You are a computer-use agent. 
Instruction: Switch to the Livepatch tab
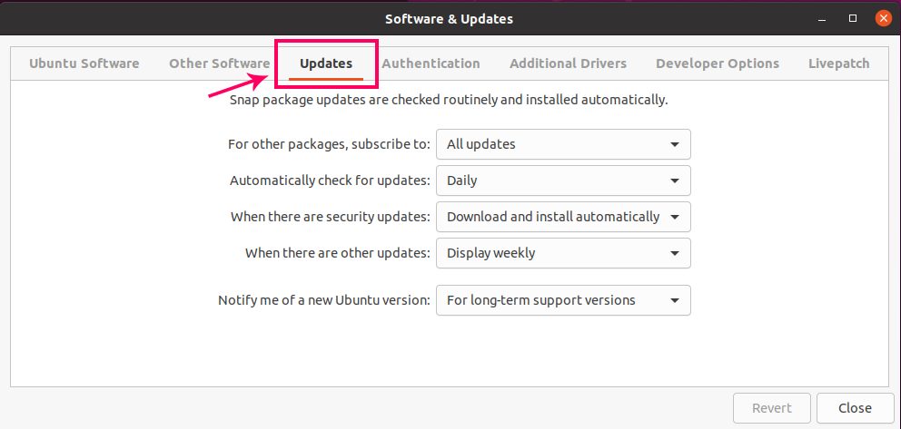coord(838,63)
